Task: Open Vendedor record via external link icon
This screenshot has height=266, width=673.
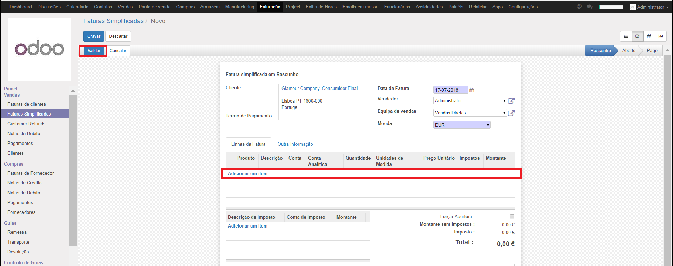Action: [511, 101]
